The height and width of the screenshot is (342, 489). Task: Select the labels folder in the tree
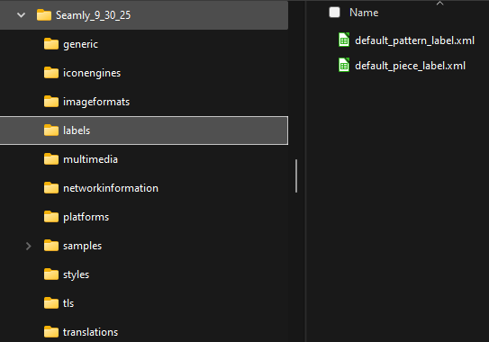click(144, 130)
